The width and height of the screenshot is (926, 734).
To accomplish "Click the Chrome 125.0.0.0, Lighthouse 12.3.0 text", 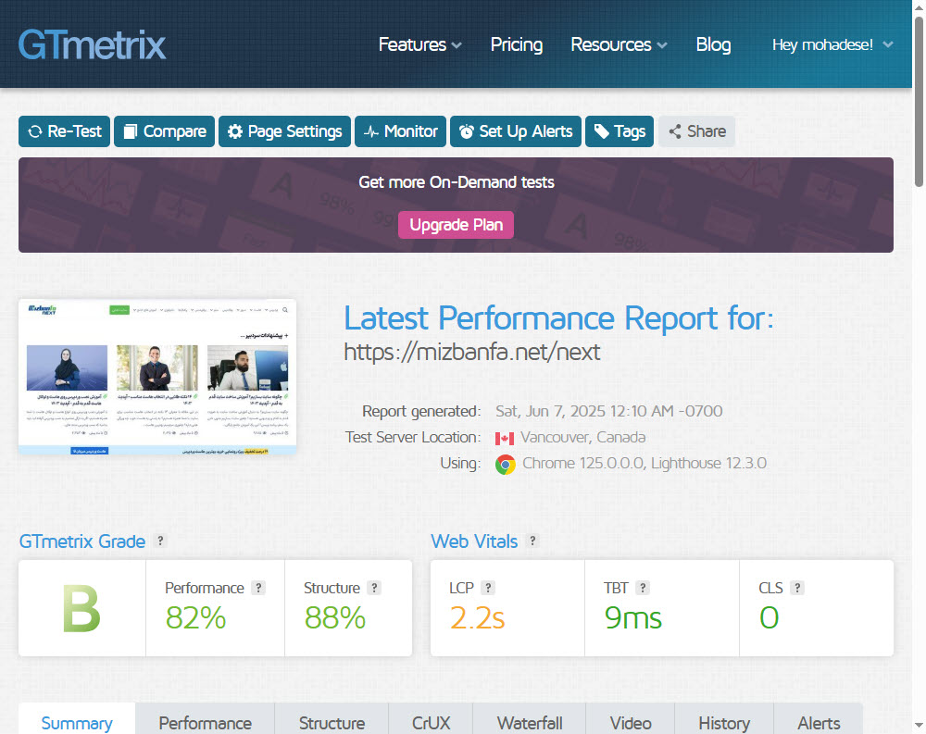I will pyautogui.click(x=644, y=464).
